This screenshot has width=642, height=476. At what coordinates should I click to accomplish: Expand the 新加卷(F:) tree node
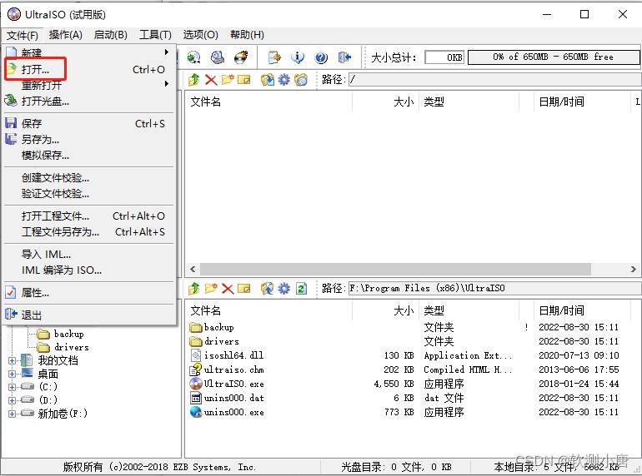[12, 414]
